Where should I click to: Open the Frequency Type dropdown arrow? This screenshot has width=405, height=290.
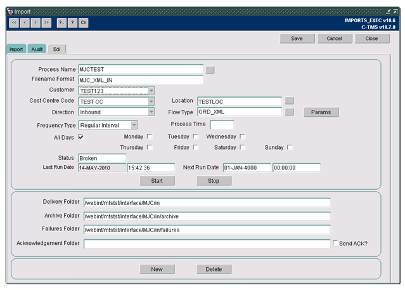click(134, 125)
